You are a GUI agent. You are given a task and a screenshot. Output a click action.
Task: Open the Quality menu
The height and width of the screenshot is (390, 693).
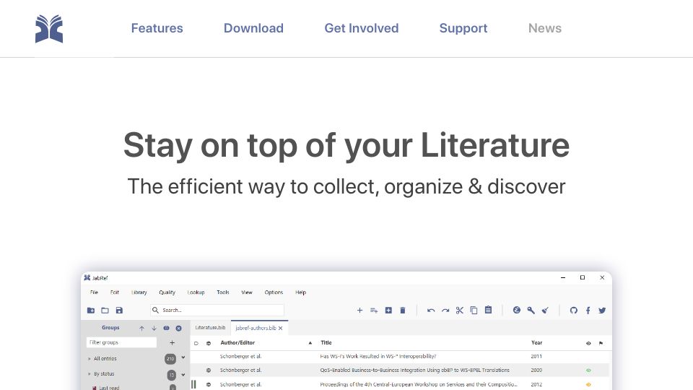coord(167,292)
